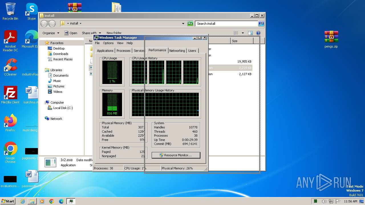Open the Options menu in Task Manager
The height and width of the screenshot is (205, 365).
coord(108,43)
